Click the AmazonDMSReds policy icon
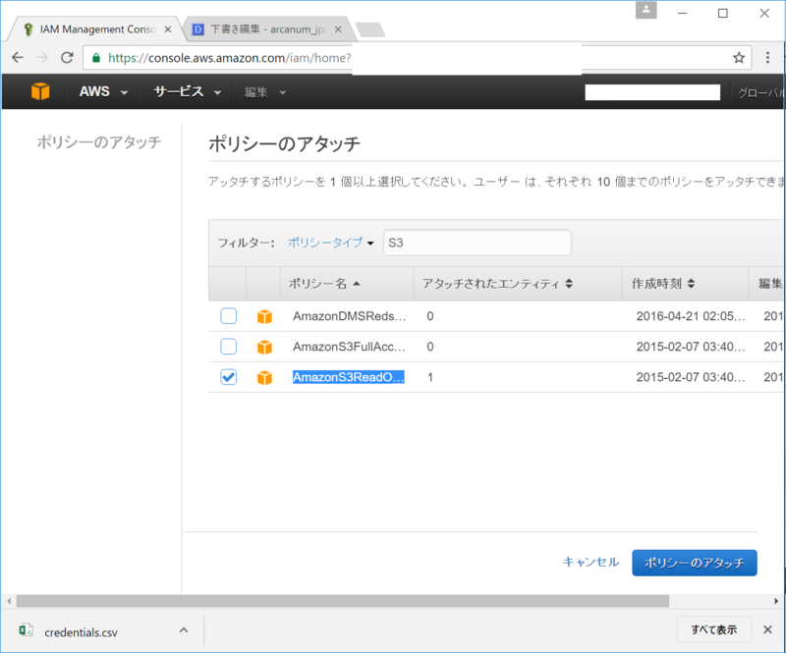Viewport: 786px width, 653px height. point(264,316)
